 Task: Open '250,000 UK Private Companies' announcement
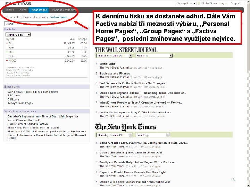(x=47, y=132)
